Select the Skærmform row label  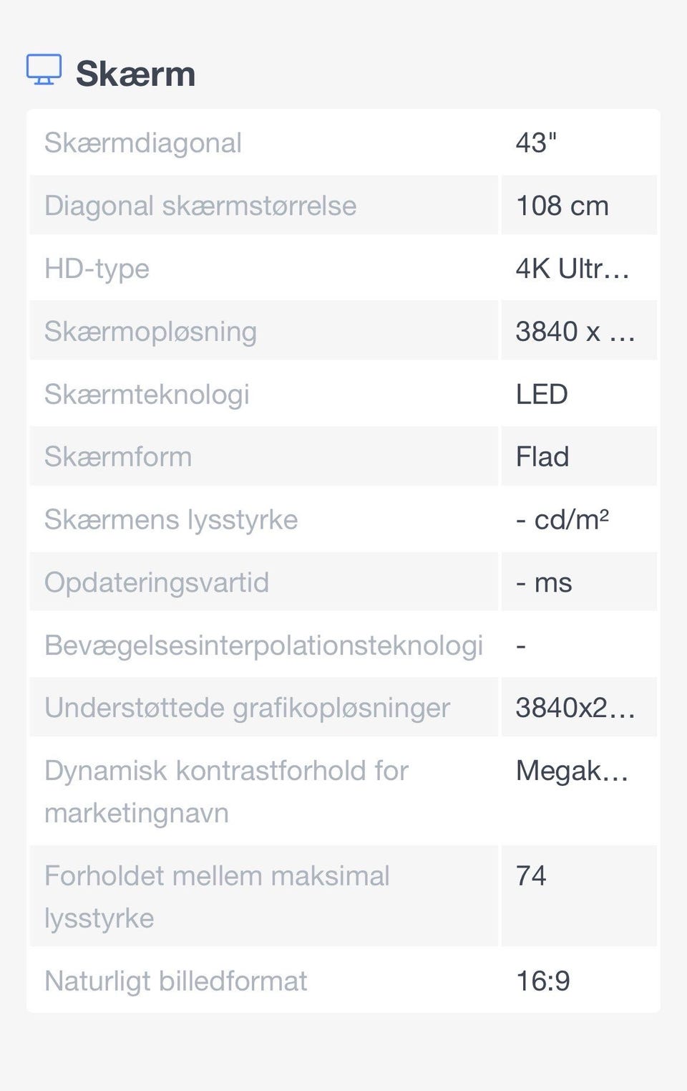point(118,456)
